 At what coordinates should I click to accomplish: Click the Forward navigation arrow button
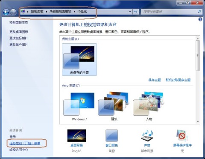point(13,12)
